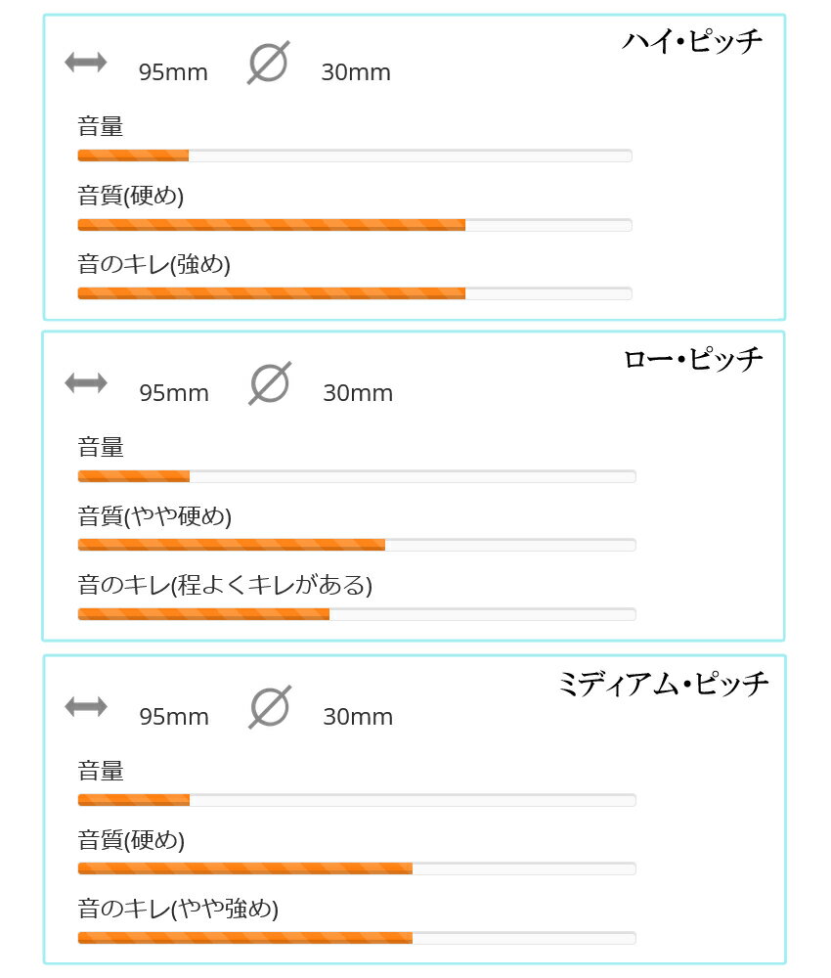Click the ミディアム・ピッチ heading
Screen dimensions: 831x978
[x=664, y=684]
